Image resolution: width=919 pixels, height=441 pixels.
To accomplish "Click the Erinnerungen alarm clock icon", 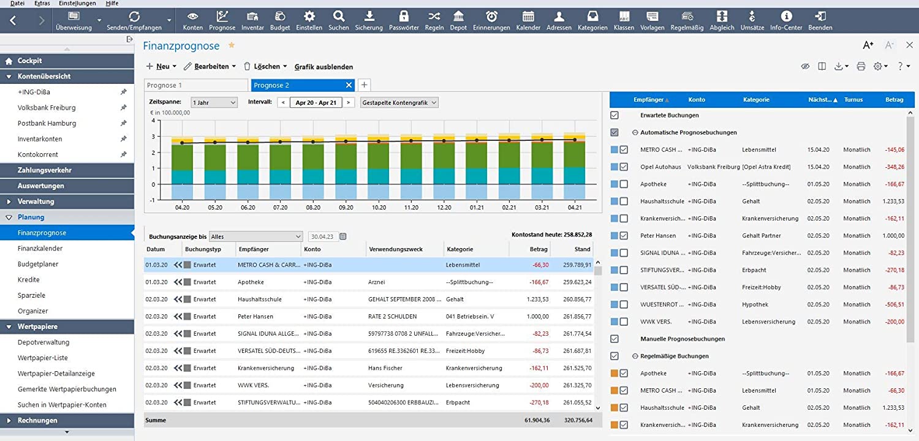I will coord(491,17).
